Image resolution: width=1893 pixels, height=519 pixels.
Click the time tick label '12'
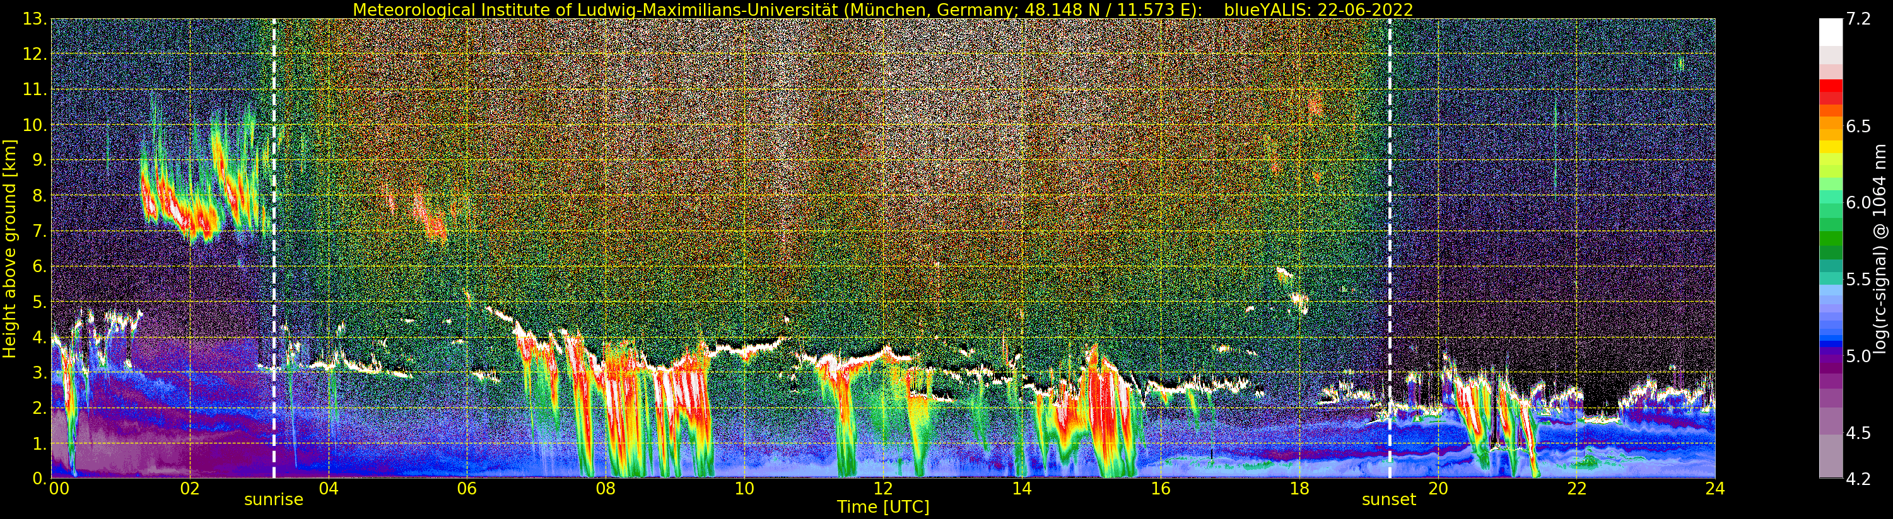882,488
